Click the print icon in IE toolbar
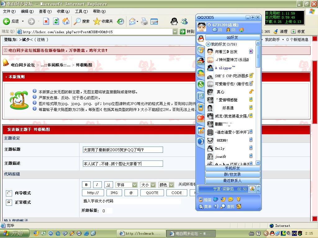This screenshot has height=238, width=318. [144, 21]
